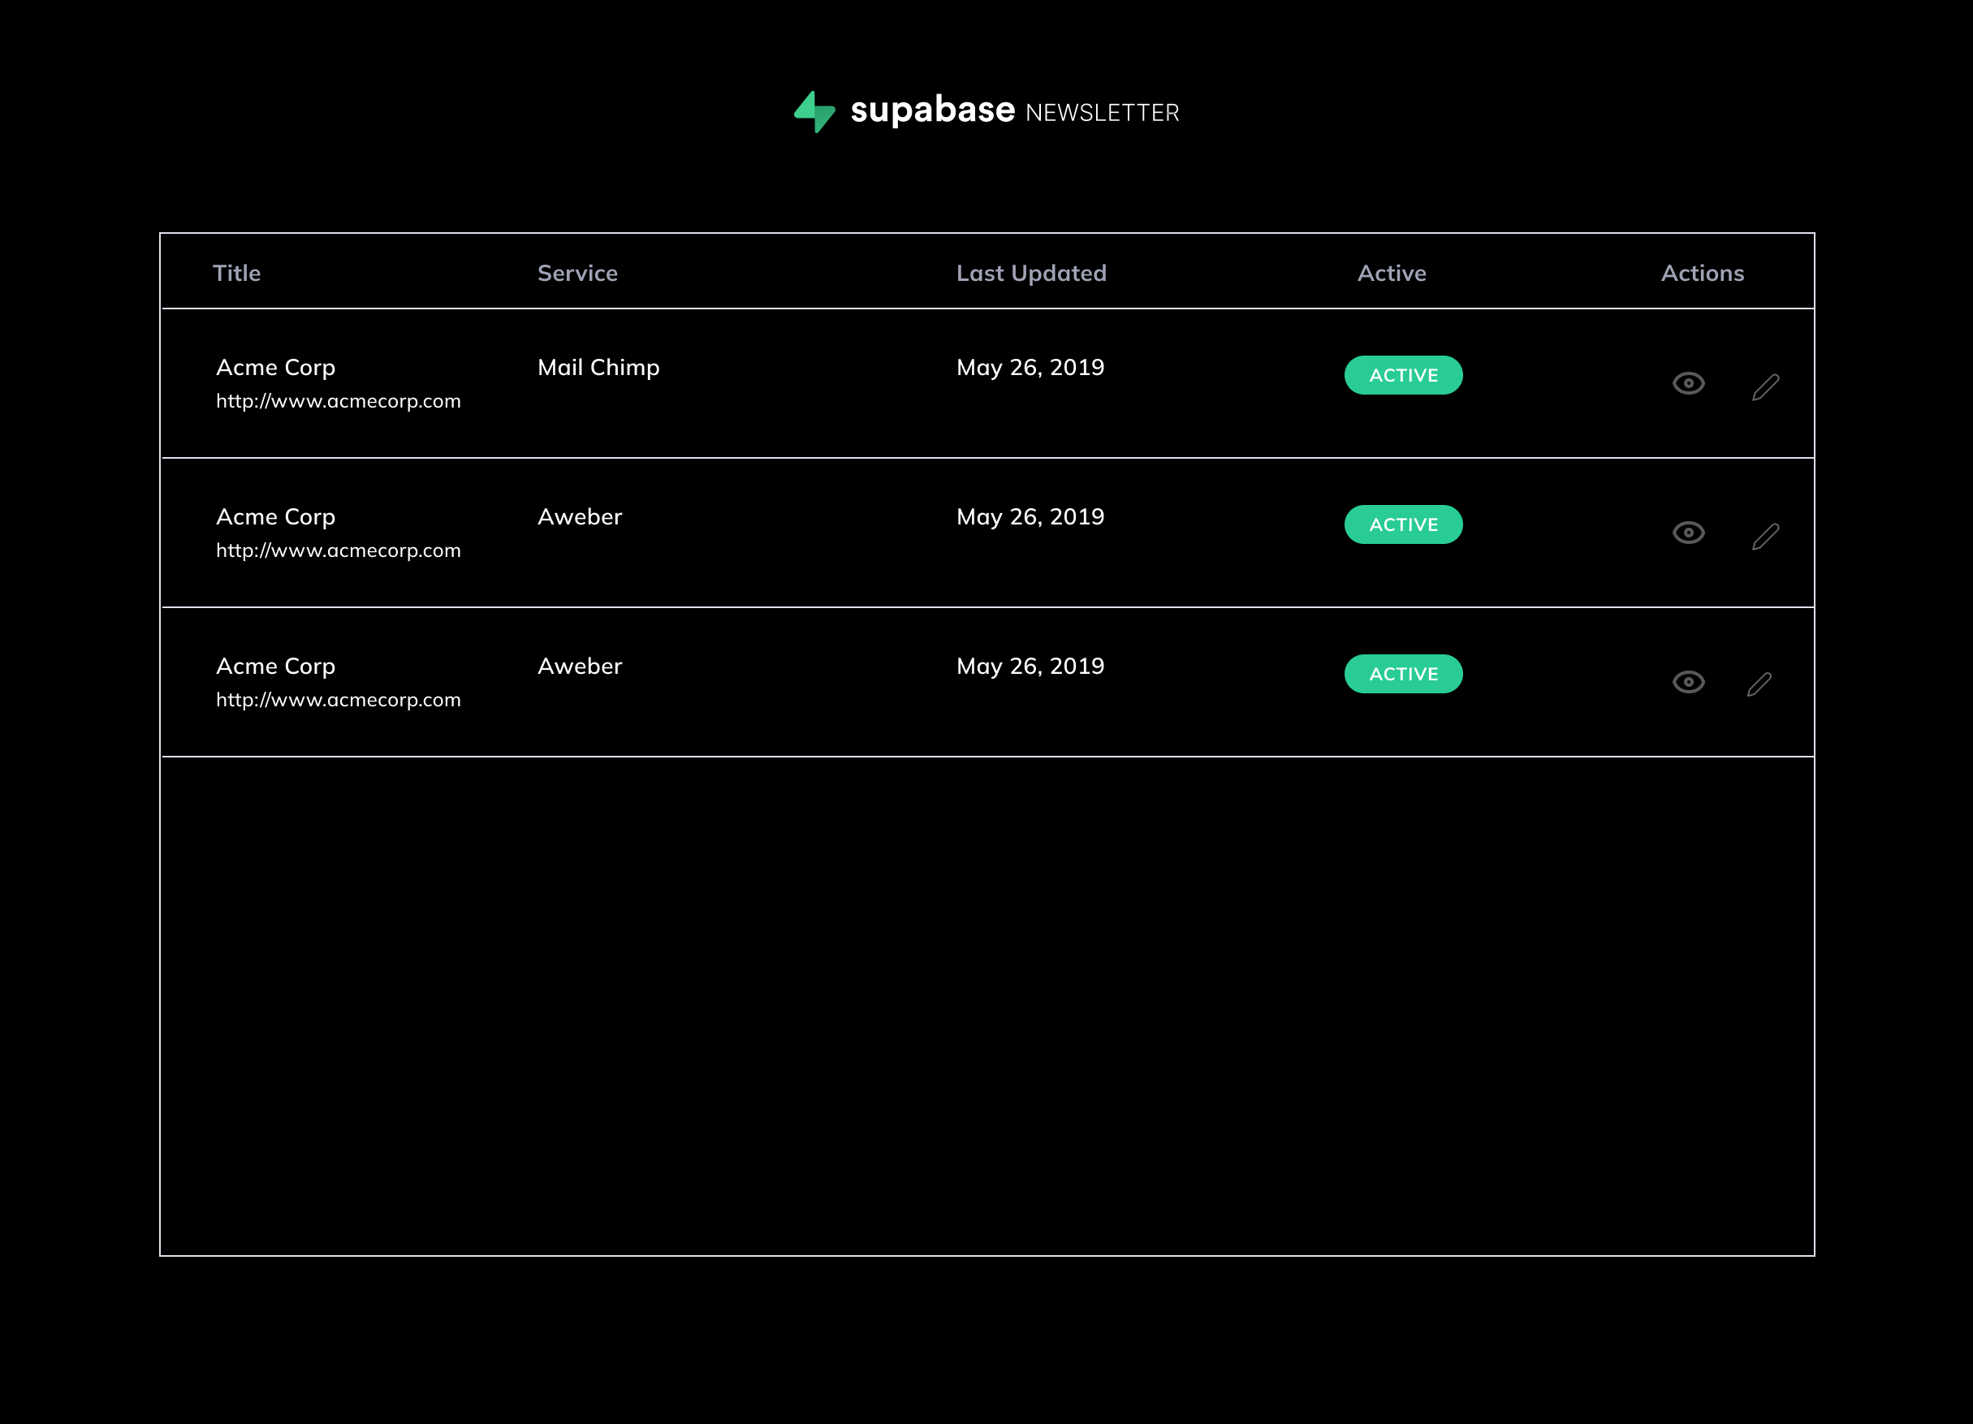Toggle the ACTIVE badge for Mail Chimp row
This screenshot has width=1973, height=1424.
point(1403,375)
